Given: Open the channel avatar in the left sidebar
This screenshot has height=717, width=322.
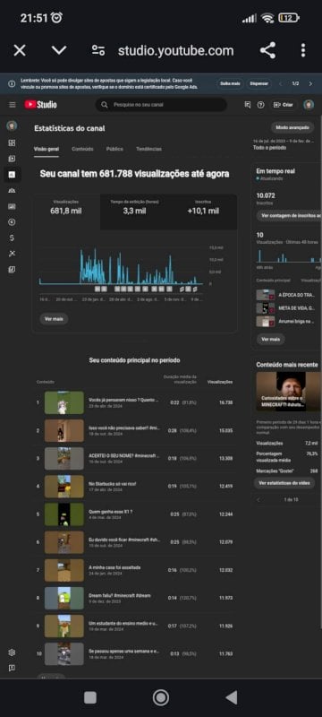Looking at the screenshot, I should (x=12, y=125).
